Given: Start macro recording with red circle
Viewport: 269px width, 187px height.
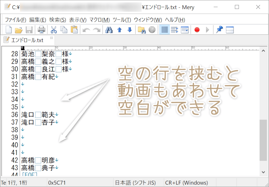Looking at the screenshot, I should pyautogui.click(x=197, y=30).
